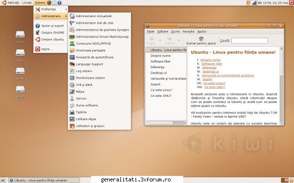The image size is (294, 183).
Task: Open Administrator Actualizări from the menu
Action: click(x=99, y=16)
